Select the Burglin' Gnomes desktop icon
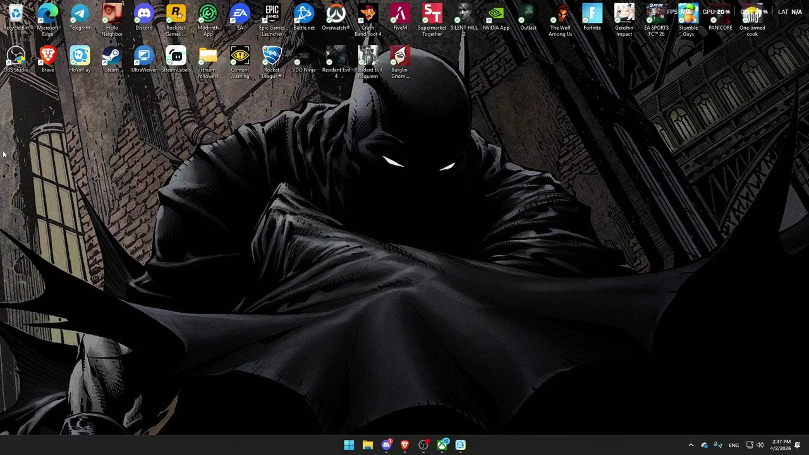809x455 pixels. click(x=400, y=63)
